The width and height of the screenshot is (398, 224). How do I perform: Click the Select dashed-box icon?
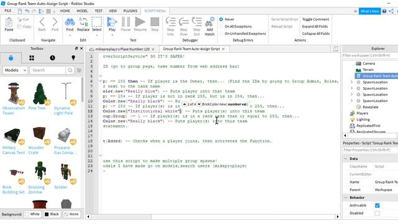pos(97,22)
